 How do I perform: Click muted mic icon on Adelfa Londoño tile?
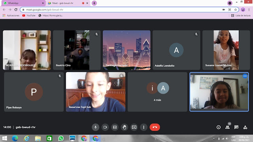pyautogui.click(x=196, y=34)
